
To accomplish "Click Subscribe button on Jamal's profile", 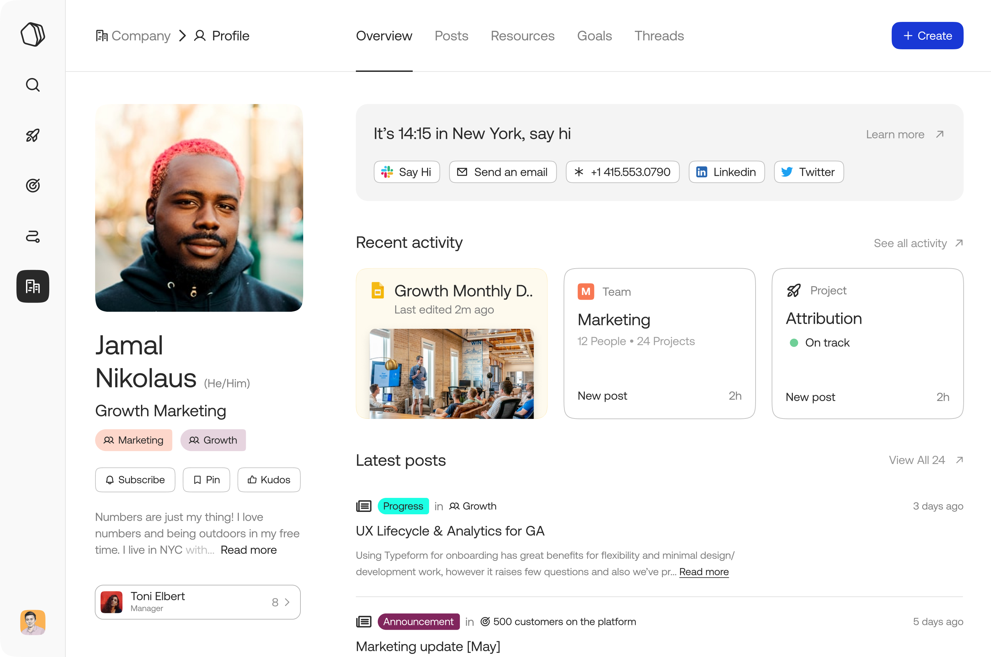I will 135,479.
